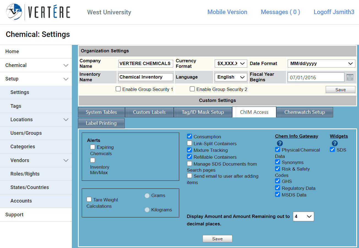Viewport: 359px width, 248px height.
Task: Click Save in Organization Settings
Action: 340,90
